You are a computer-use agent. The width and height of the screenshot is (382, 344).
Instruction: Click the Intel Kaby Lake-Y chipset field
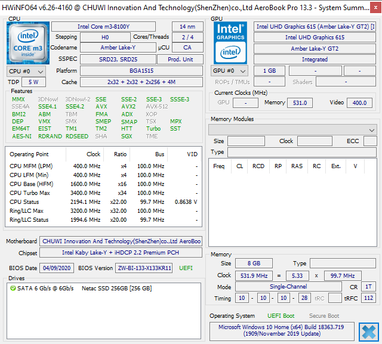[121, 253]
